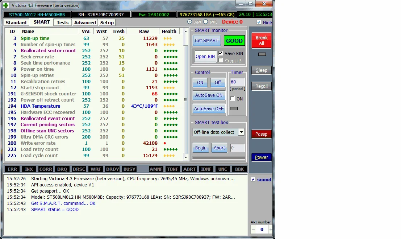Abort the SMART test
Image resolution: width=401 pixels, height=239 pixels.
pos(219,148)
